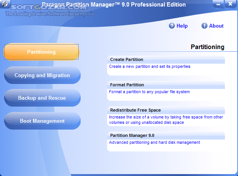Switch to Copying and Migration category
The width and height of the screenshot is (238, 176).
pyautogui.click(x=42, y=75)
